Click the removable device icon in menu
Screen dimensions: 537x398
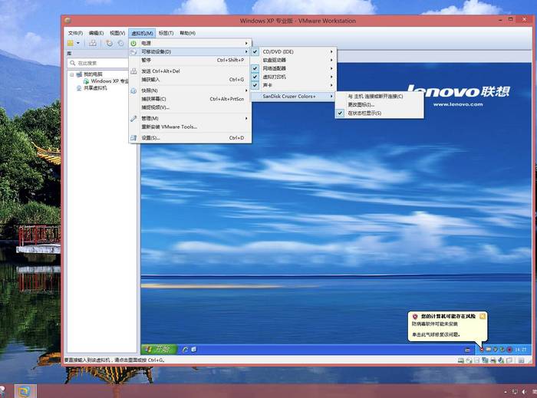pyautogui.click(x=133, y=51)
